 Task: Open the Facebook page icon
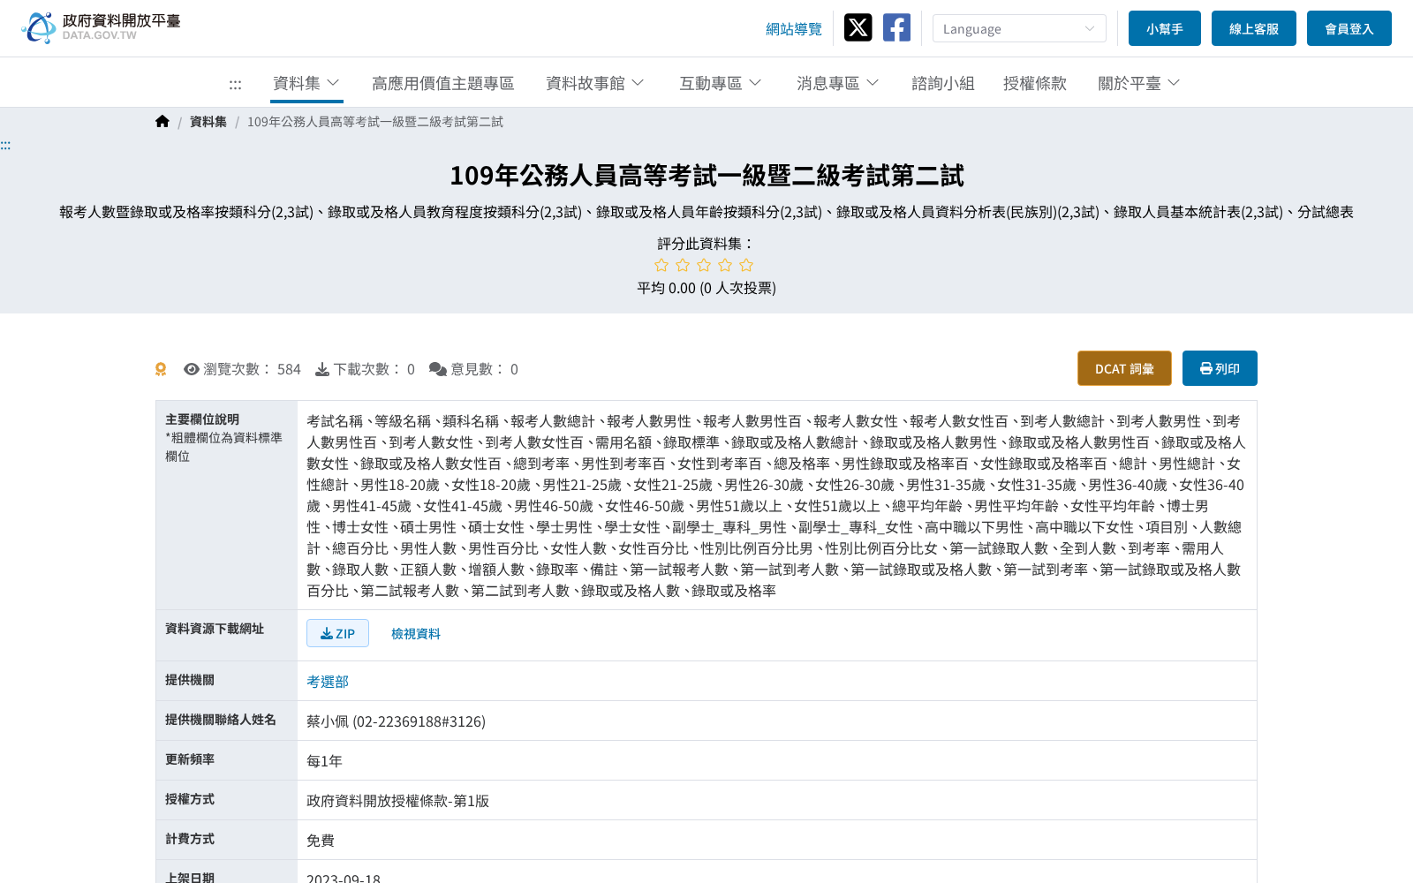896,27
